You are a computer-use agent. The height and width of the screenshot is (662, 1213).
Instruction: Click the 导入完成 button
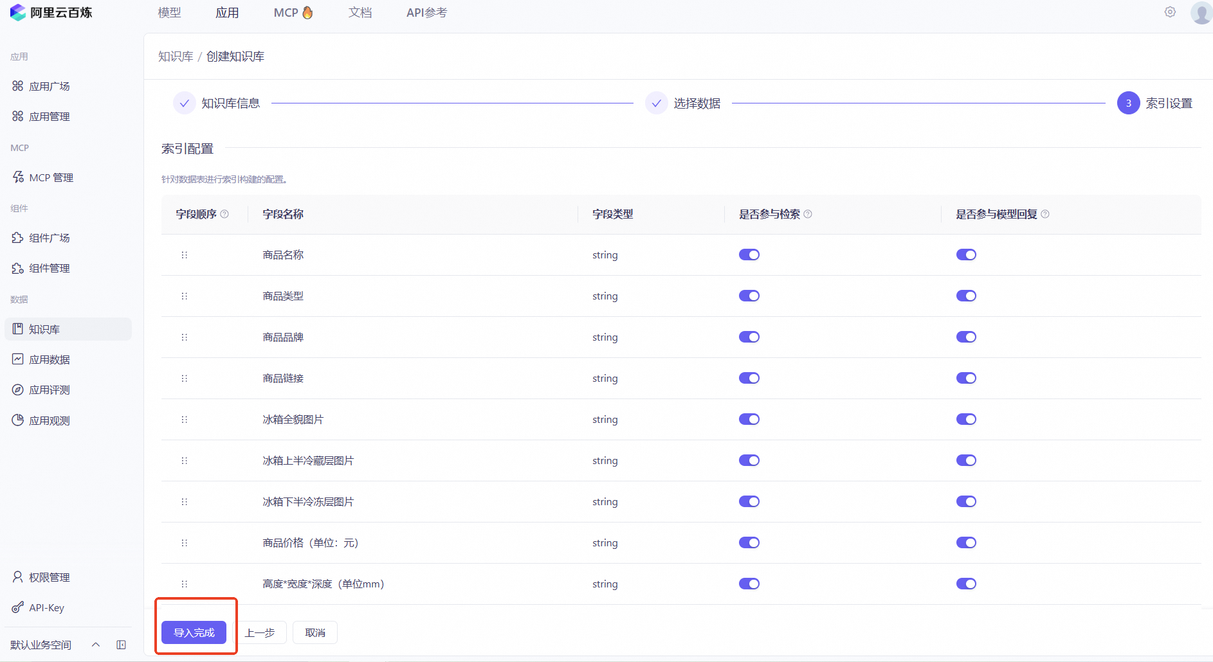pyautogui.click(x=194, y=632)
